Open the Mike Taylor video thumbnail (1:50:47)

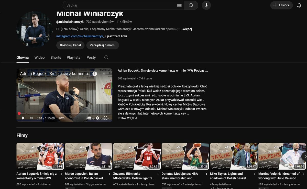tap(234, 156)
